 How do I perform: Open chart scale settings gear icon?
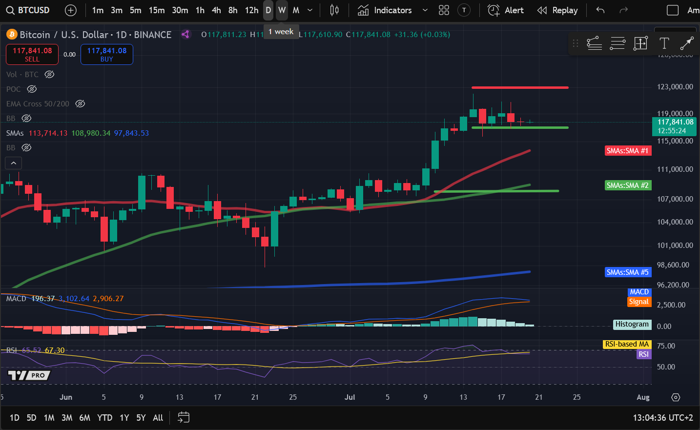(676, 397)
